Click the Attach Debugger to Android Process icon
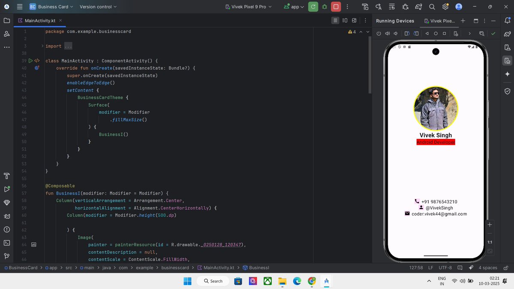Viewport: 514px width, 289px height. click(x=405, y=7)
